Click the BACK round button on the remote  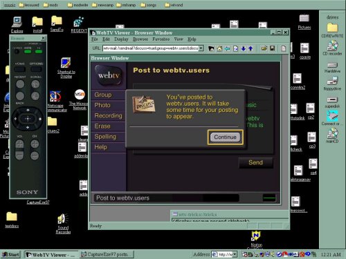(x=20, y=96)
